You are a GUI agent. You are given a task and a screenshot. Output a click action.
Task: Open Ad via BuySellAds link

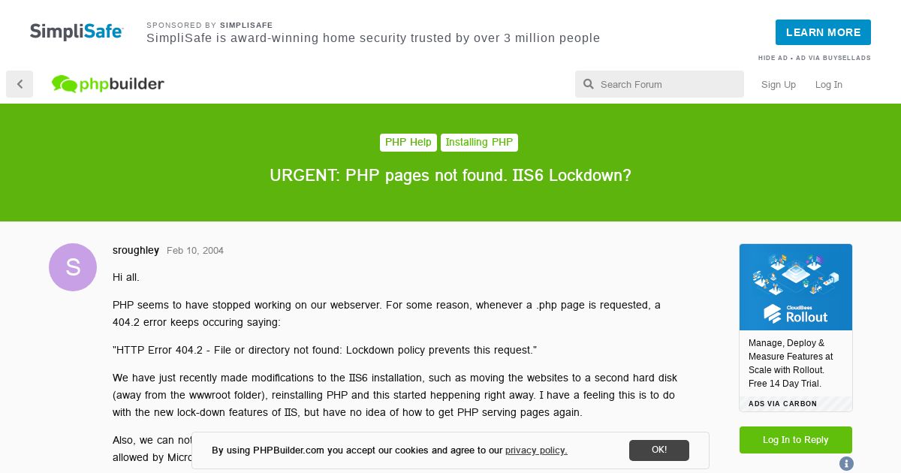pyautogui.click(x=833, y=58)
